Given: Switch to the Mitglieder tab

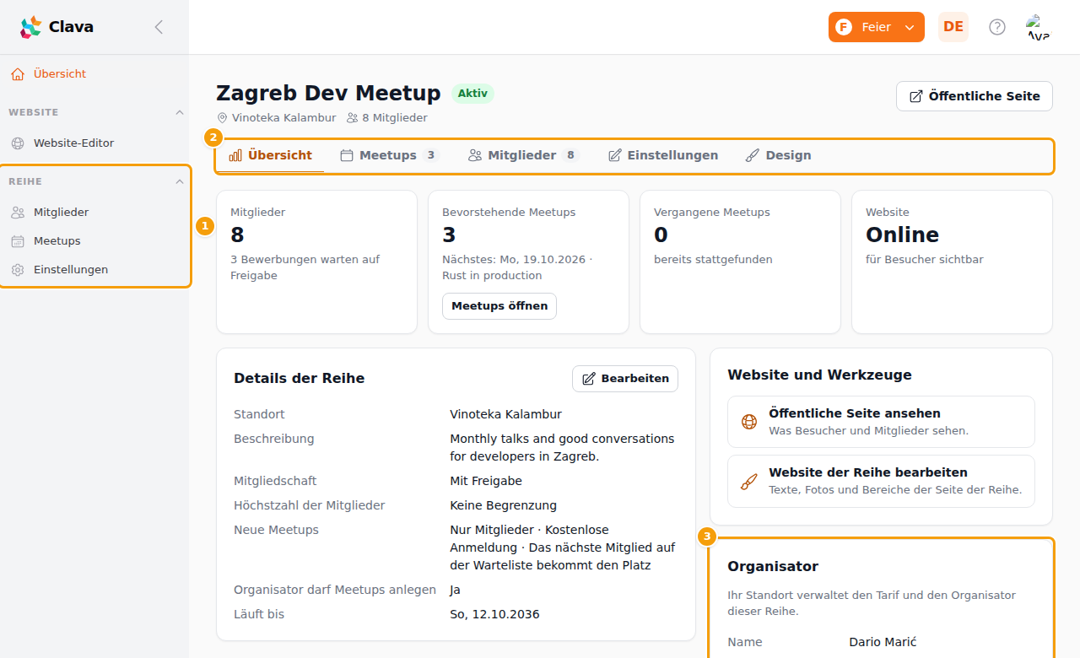Looking at the screenshot, I should pos(524,156).
